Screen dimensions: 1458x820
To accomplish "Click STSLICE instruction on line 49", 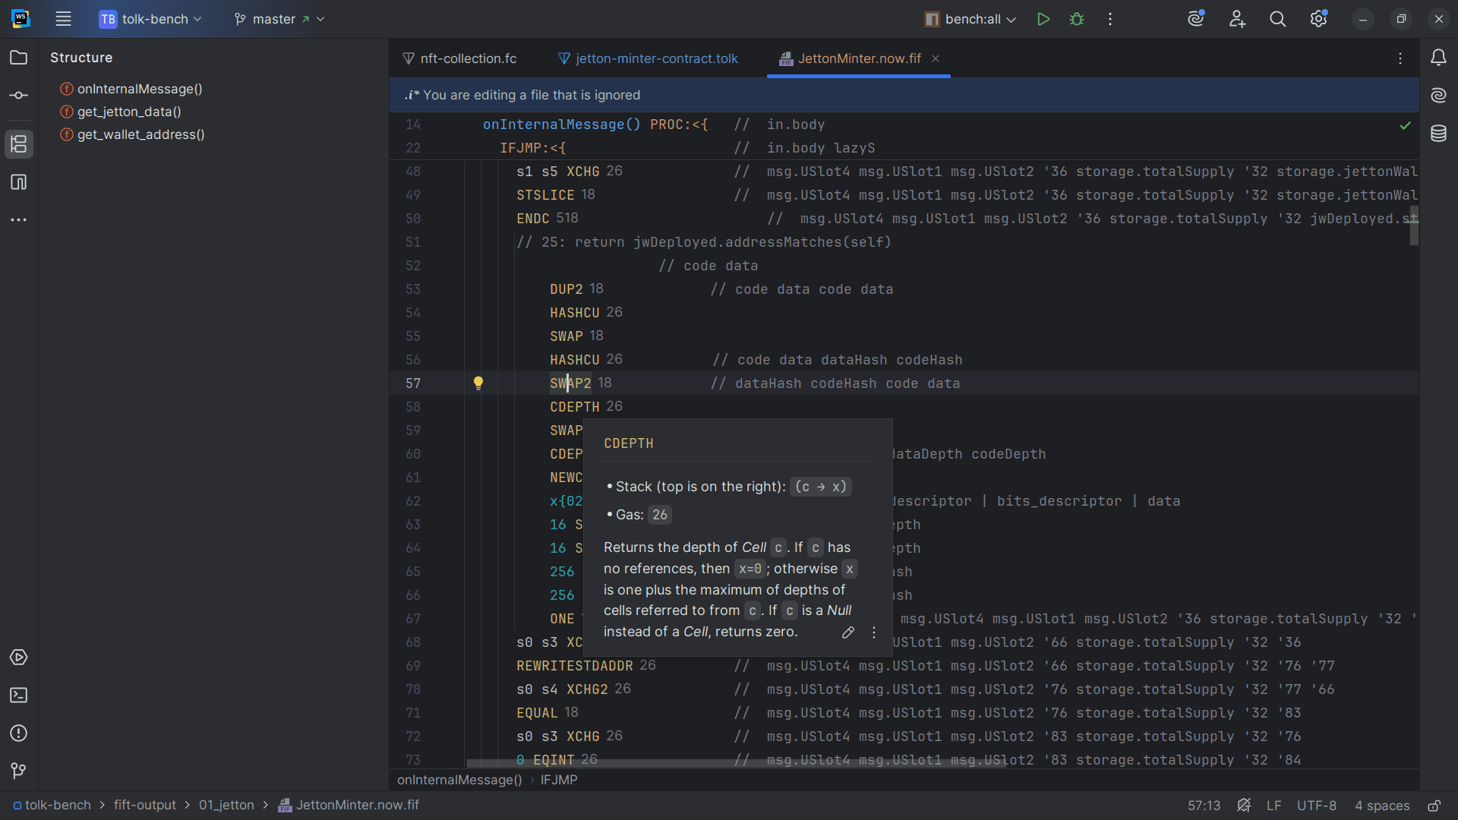I will (x=545, y=195).
